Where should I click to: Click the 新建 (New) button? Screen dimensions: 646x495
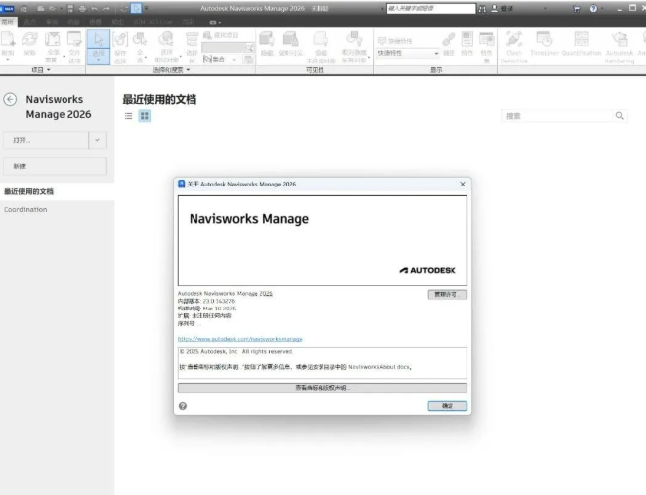point(55,166)
